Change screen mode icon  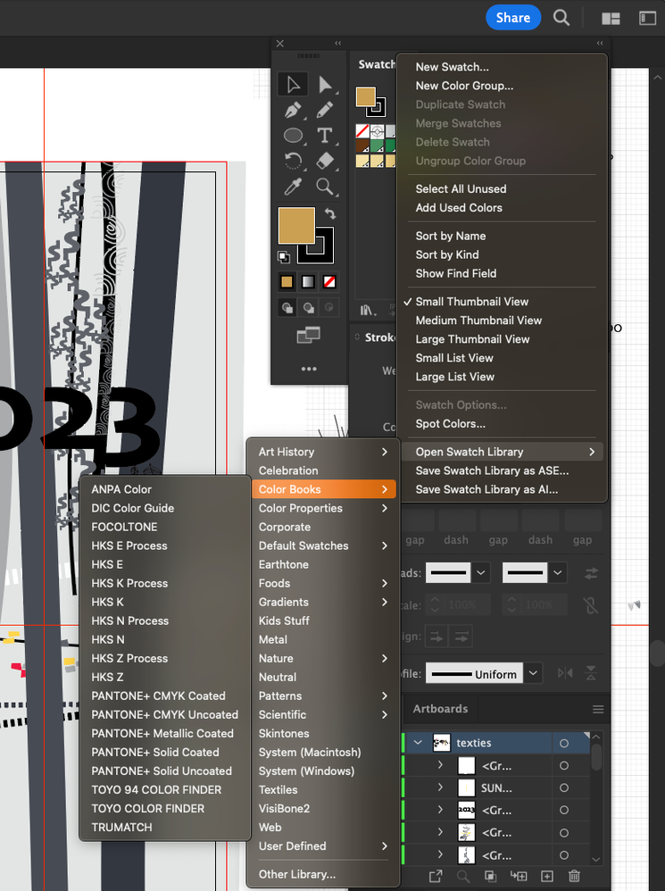[x=308, y=336]
